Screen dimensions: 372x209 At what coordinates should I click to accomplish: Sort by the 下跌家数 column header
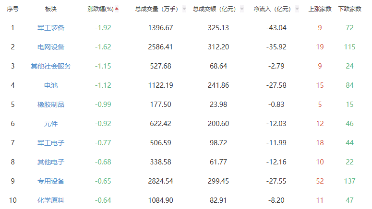tap(349, 9)
